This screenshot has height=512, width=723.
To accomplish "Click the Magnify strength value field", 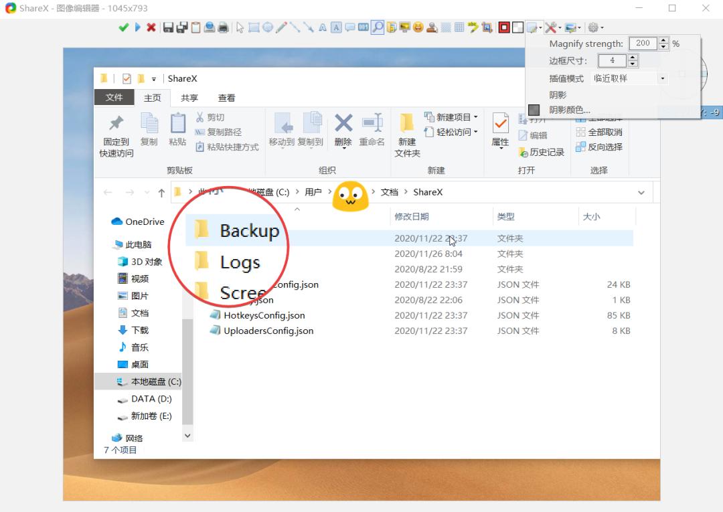I will pyautogui.click(x=643, y=44).
